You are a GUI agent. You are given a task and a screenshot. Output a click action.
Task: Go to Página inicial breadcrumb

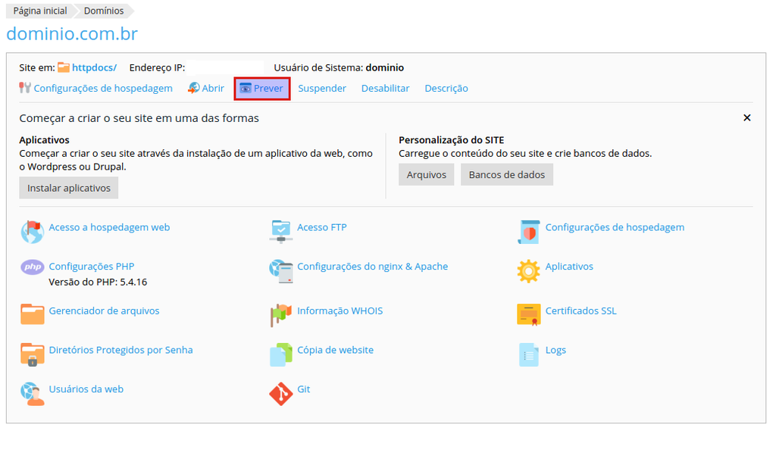point(39,11)
